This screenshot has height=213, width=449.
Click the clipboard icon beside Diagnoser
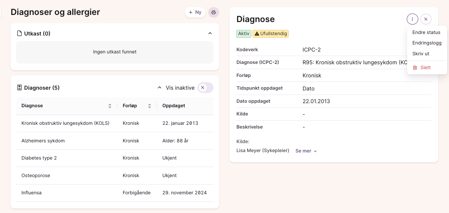pos(19,88)
